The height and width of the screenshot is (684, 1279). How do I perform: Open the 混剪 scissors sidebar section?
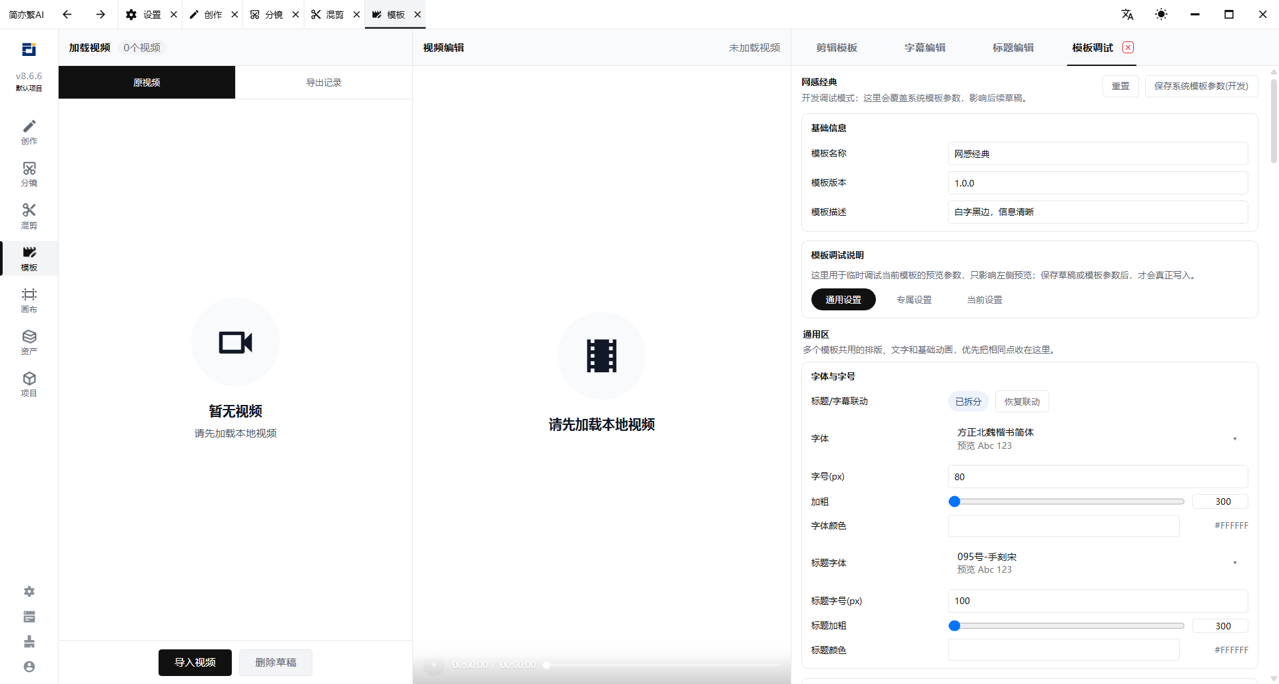coord(29,216)
